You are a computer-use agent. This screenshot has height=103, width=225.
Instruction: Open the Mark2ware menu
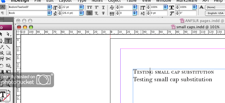click(x=187, y=1)
